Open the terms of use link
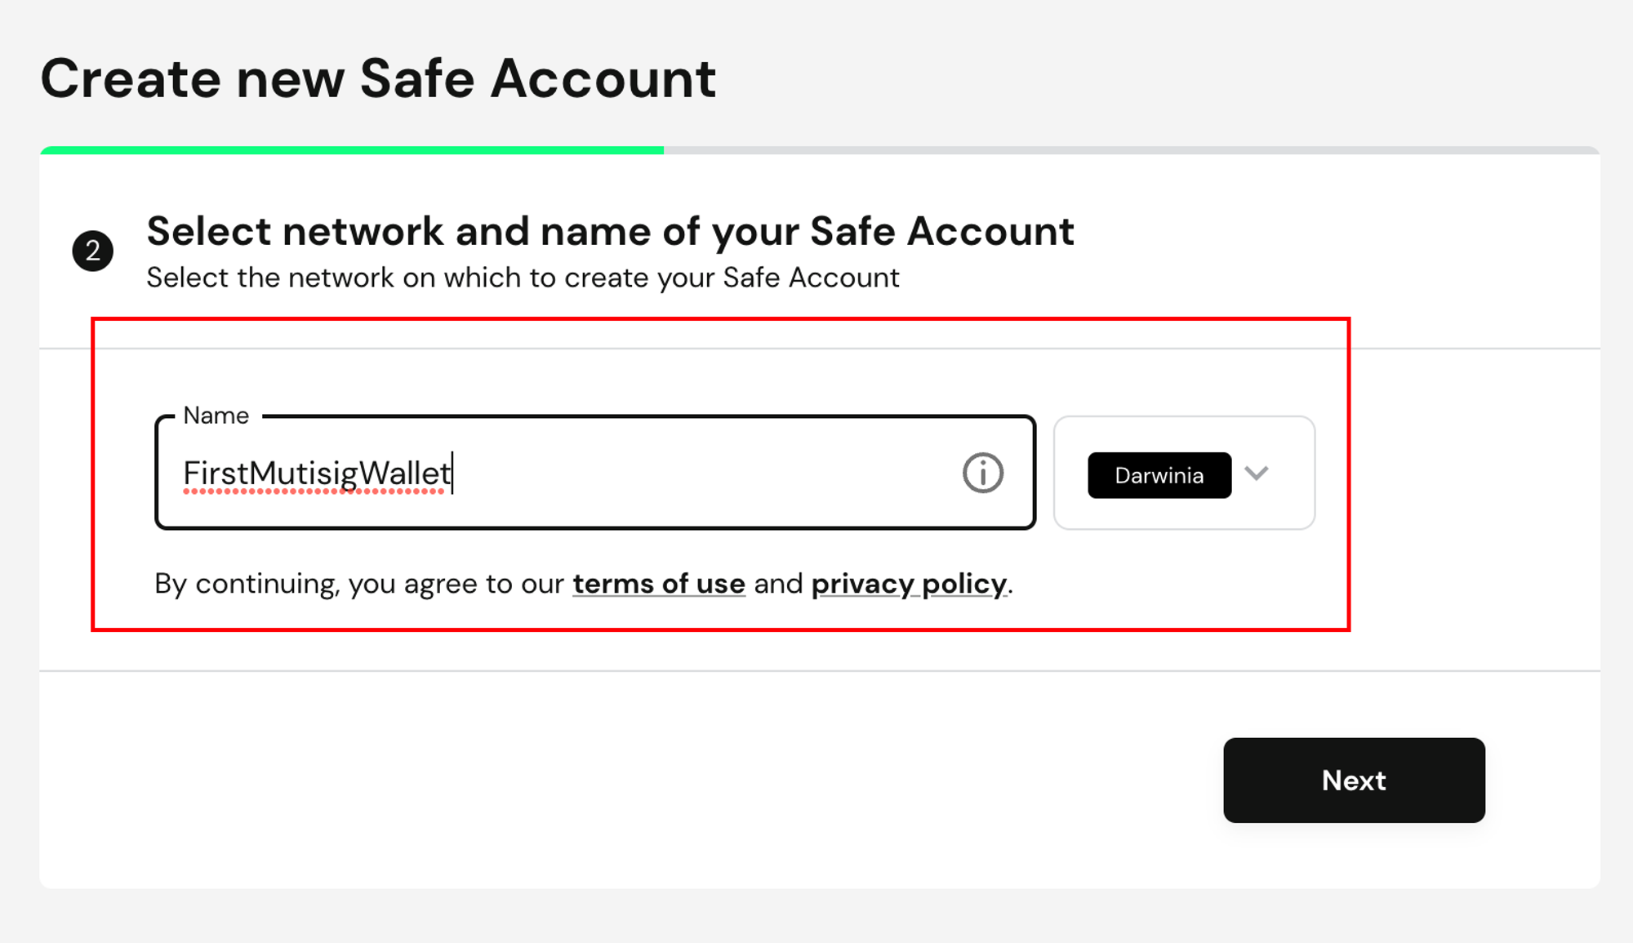 (x=658, y=584)
